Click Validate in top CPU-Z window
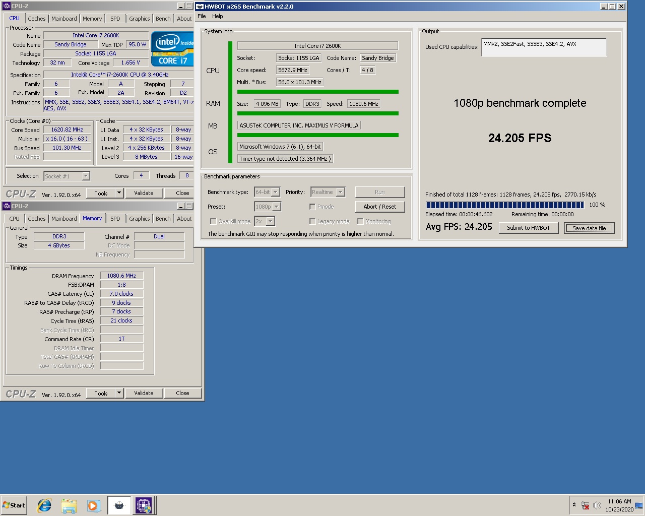This screenshot has width=645, height=516. point(144,193)
